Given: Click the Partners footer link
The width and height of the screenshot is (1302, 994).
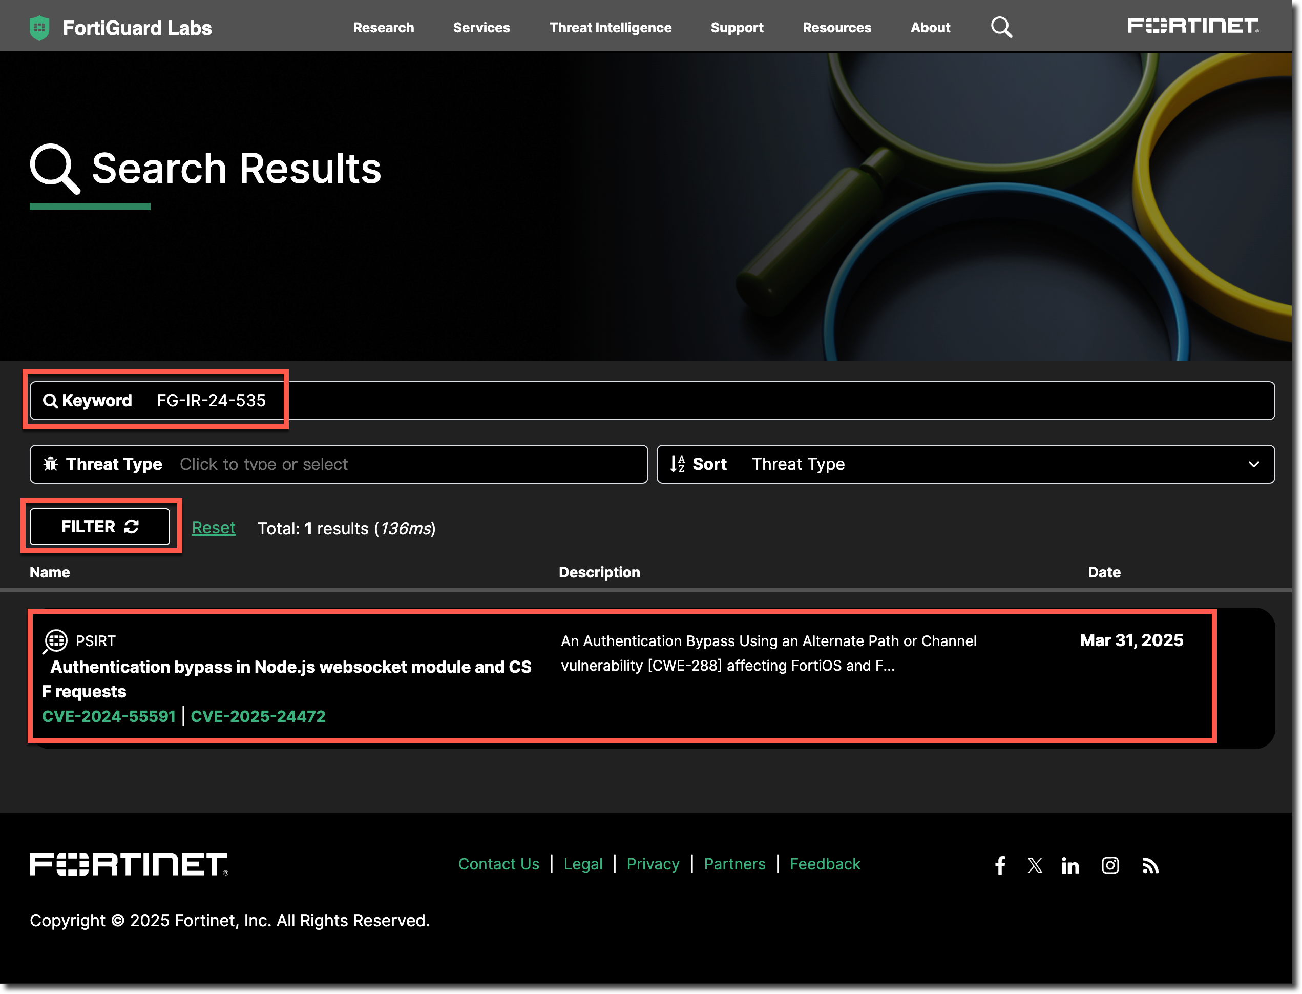Looking at the screenshot, I should (x=734, y=864).
